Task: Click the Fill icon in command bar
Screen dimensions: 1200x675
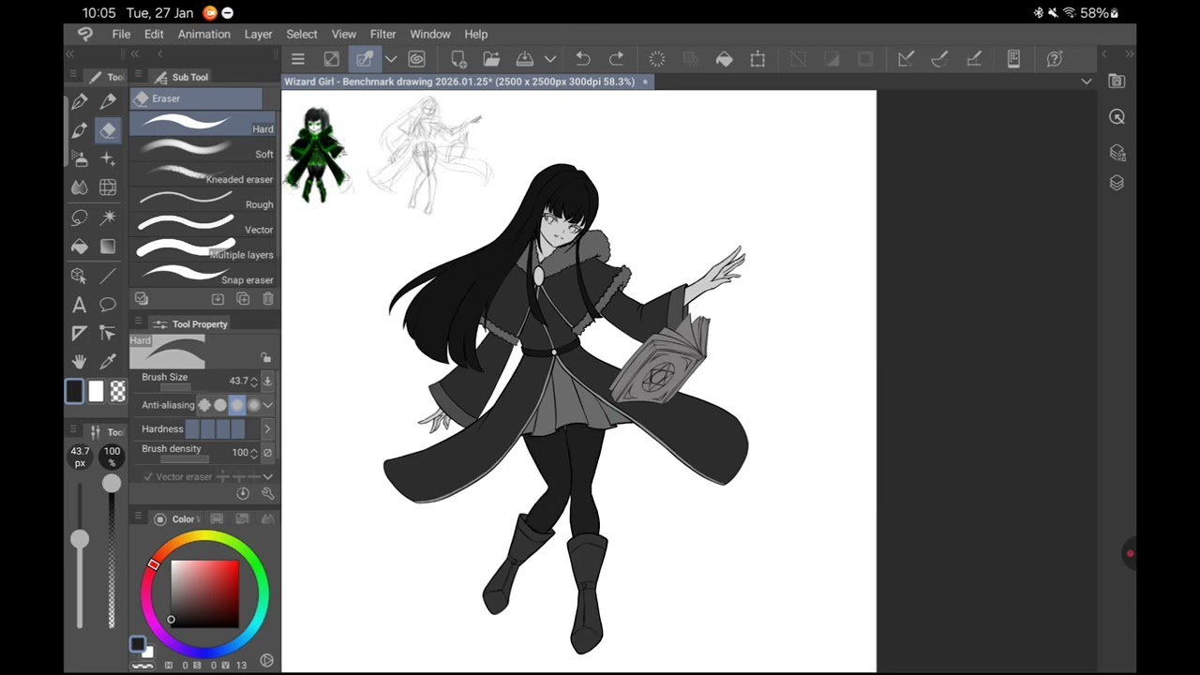Action: tap(725, 59)
